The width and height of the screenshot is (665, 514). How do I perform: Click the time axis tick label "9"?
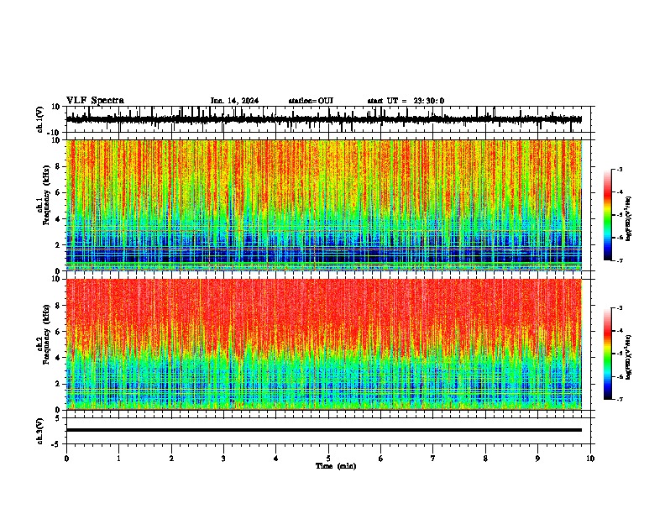click(537, 459)
